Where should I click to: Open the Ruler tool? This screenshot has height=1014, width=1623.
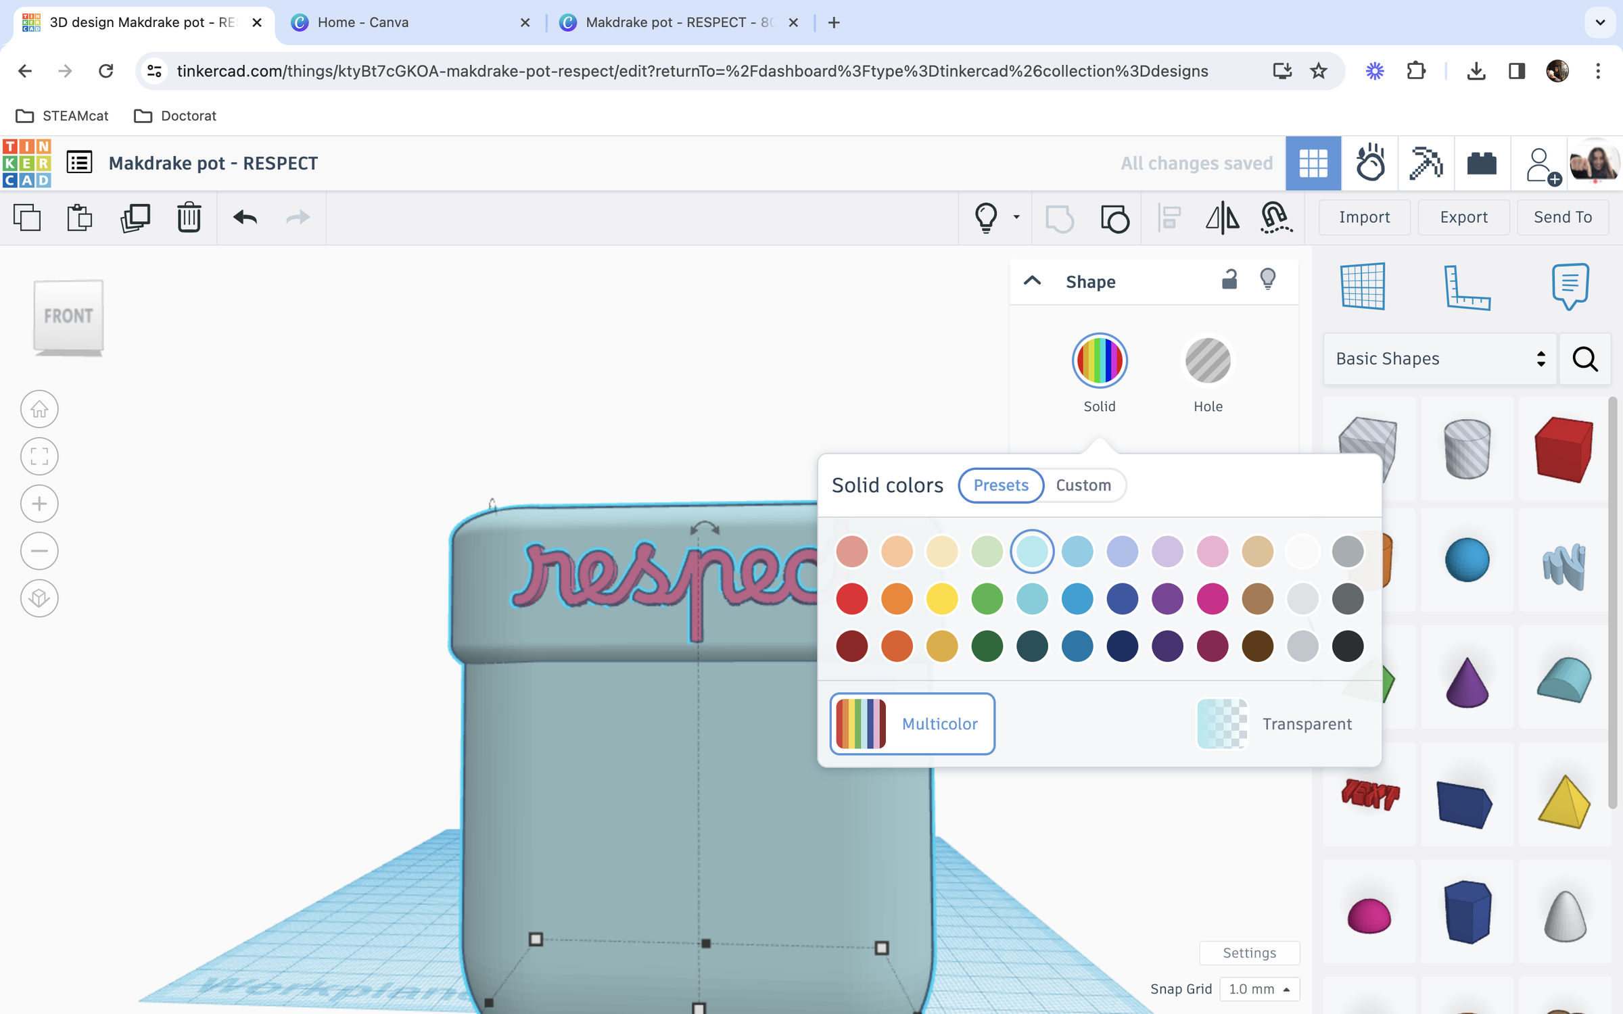pyautogui.click(x=1466, y=287)
